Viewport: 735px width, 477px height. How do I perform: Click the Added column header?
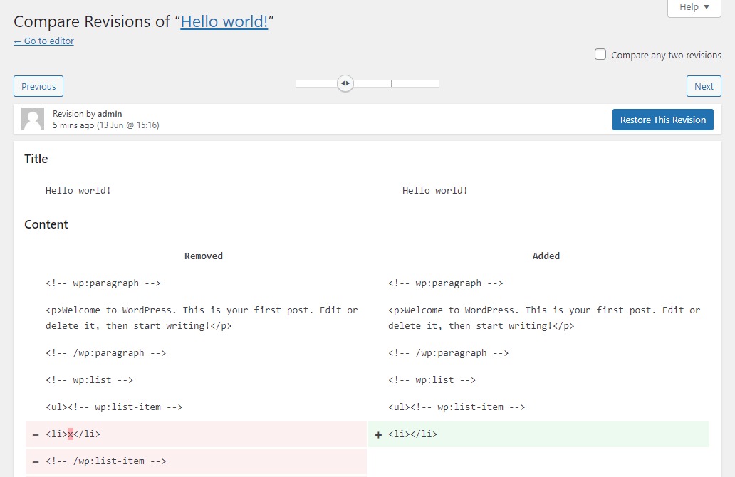(x=546, y=256)
